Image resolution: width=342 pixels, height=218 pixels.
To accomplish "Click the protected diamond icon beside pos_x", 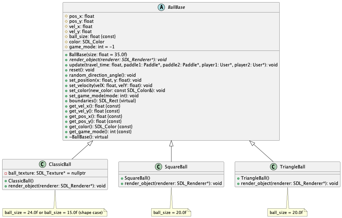I will coord(66,16).
